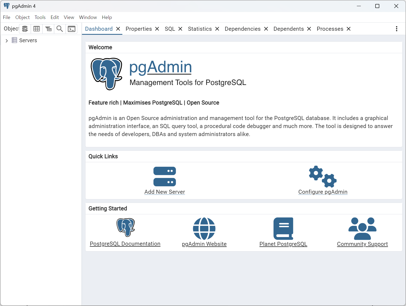
Task: Open the View menu
Action: (69, 17)
